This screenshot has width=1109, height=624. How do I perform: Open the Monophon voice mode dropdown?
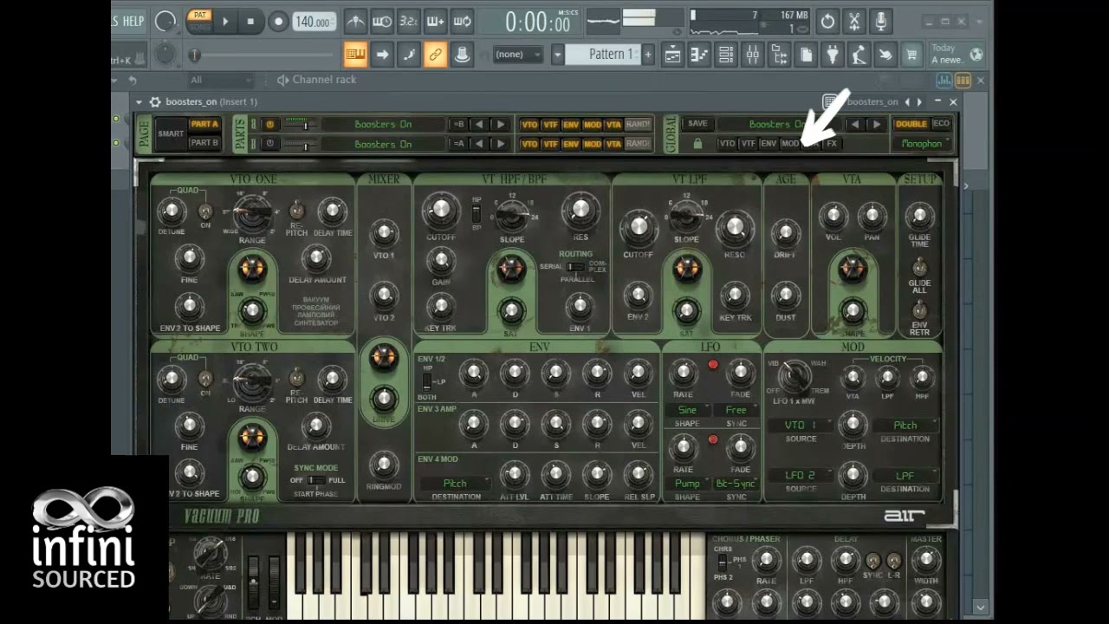tap(922, 144)
